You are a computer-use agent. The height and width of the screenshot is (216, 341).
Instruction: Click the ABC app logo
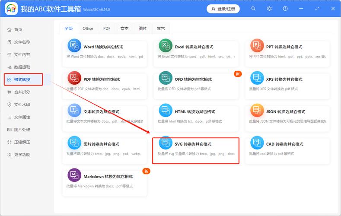click(11, 9)
